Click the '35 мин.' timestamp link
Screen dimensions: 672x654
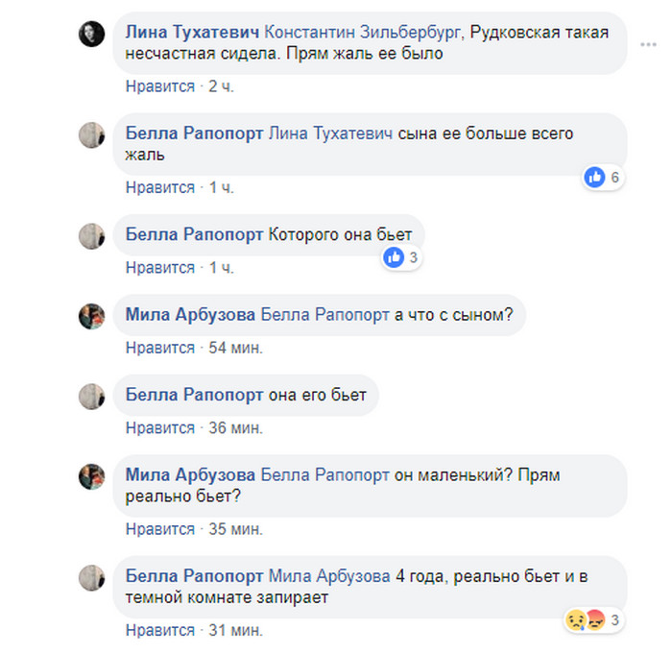coord(236,529)
